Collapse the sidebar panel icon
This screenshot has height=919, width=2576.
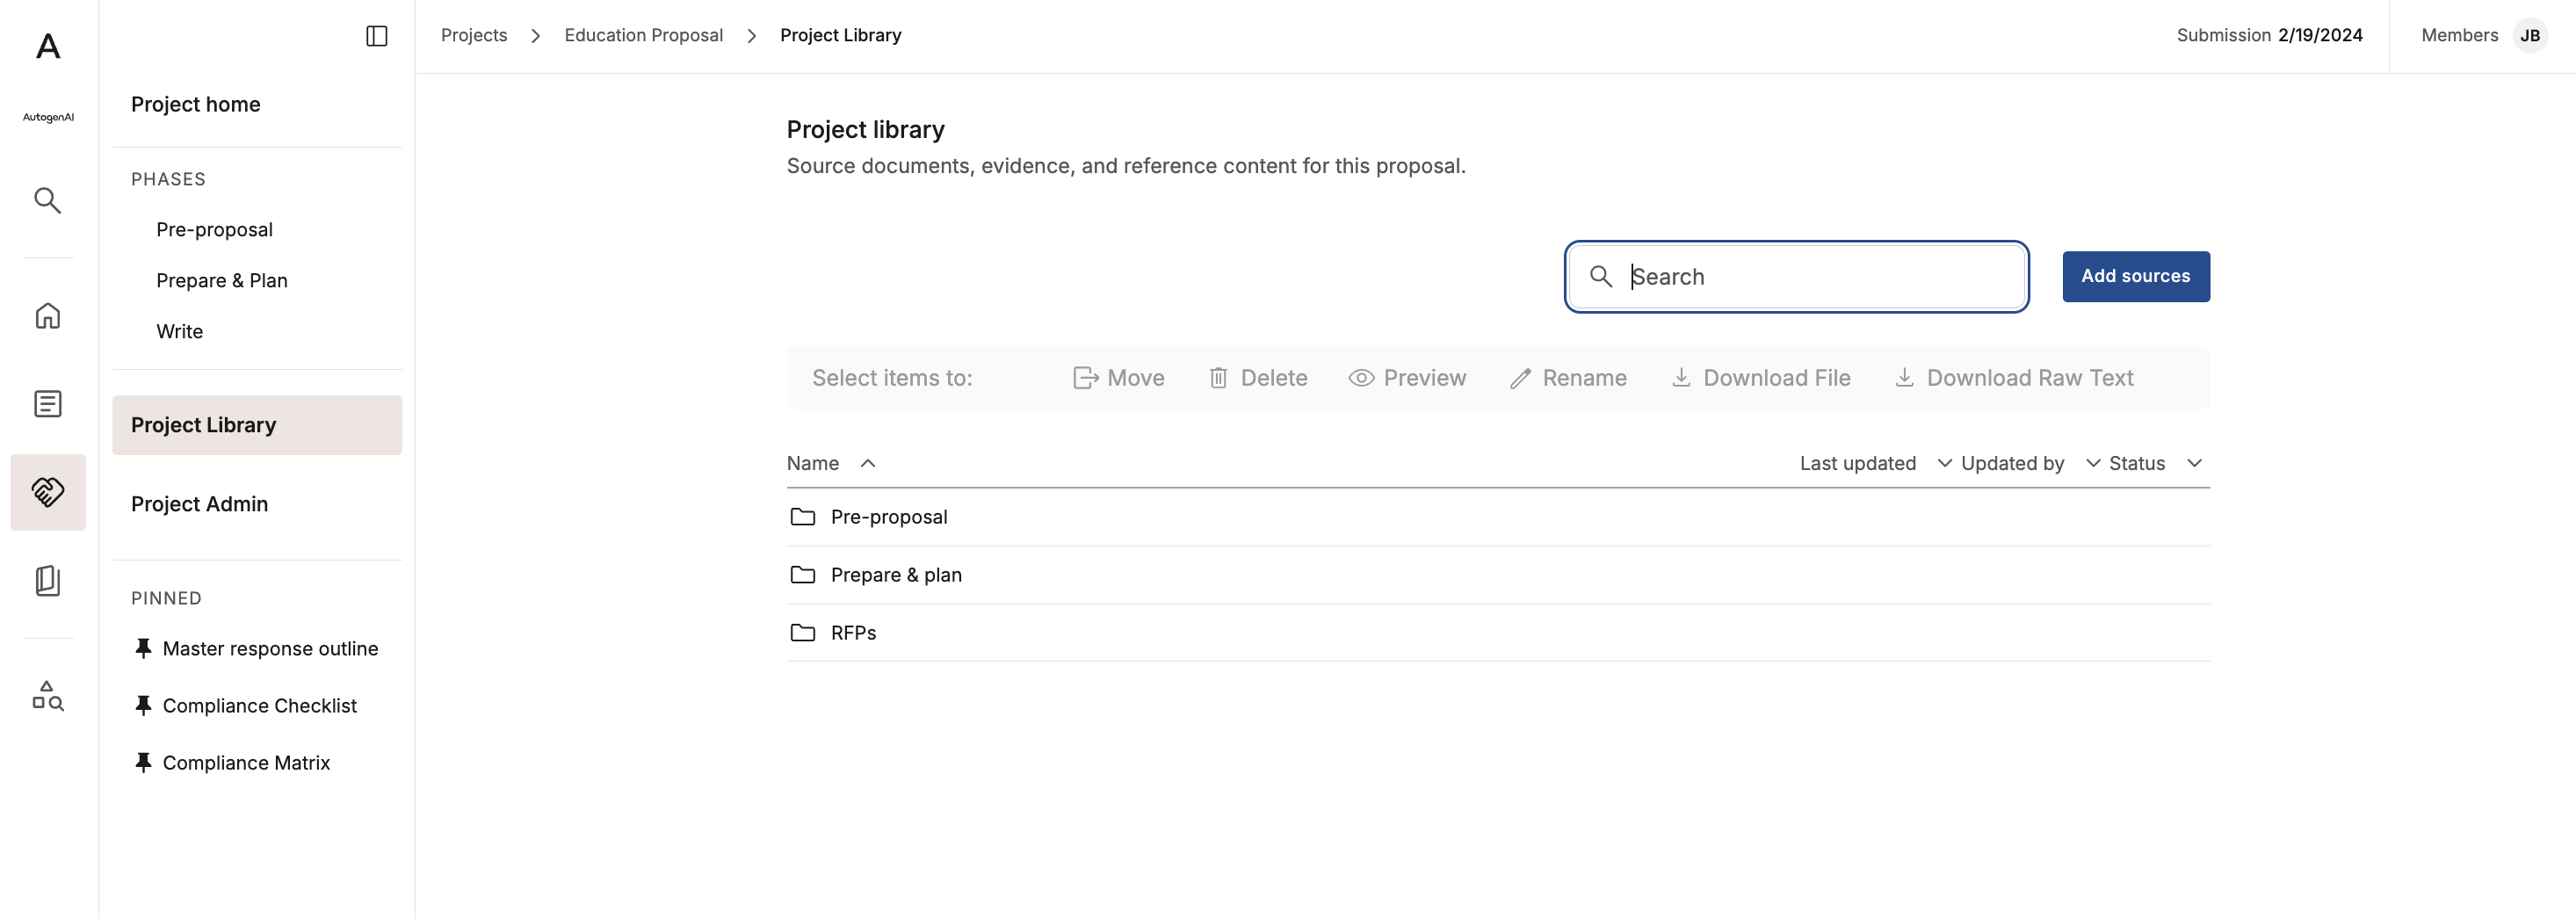coord(376,36)
